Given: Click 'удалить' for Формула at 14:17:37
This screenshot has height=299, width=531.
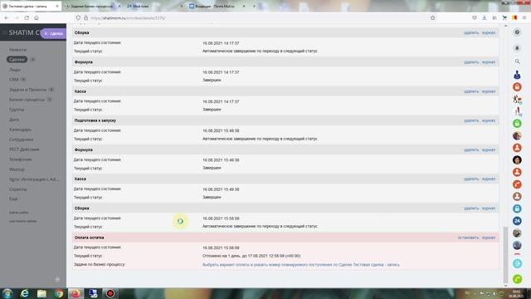Looking at the screenshot, I should point(471,62).
